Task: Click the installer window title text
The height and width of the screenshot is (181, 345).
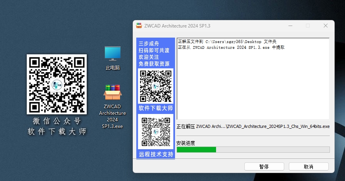Action: (177, 26)
